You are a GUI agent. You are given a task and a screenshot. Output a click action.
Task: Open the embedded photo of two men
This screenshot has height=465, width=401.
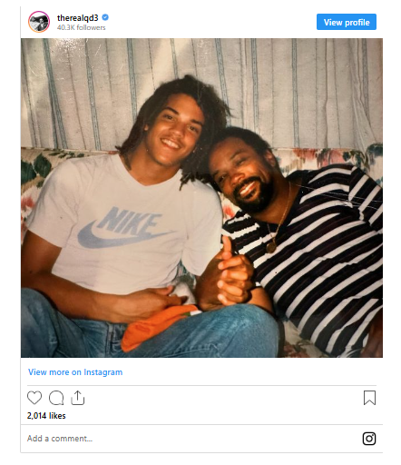point(201,198)
